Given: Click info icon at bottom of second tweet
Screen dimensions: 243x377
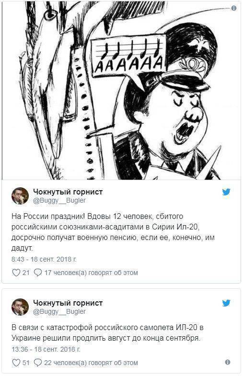Looking at the screenshot, I should click(x=227, y=362).
